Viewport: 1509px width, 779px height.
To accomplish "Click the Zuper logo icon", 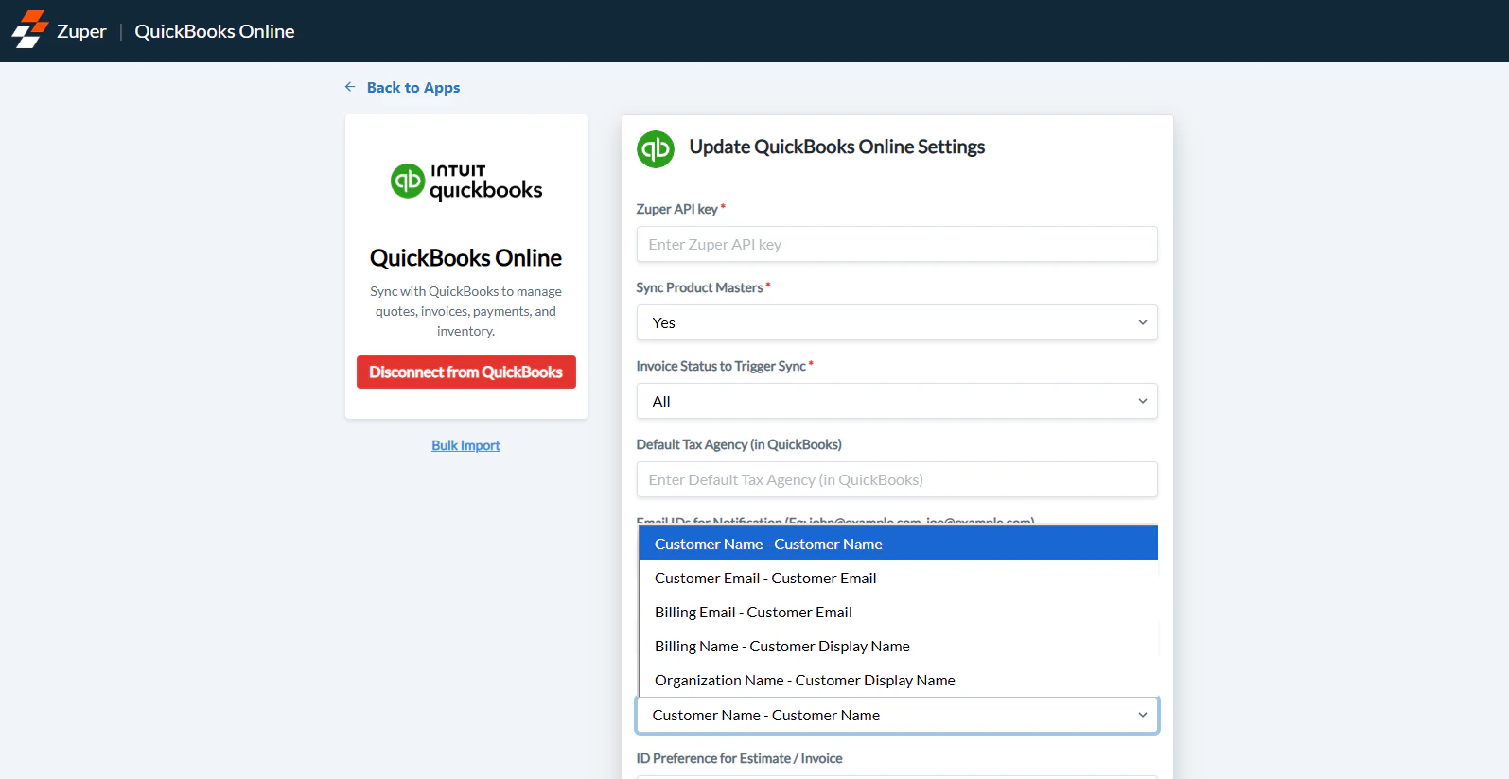I will point(29,30).
